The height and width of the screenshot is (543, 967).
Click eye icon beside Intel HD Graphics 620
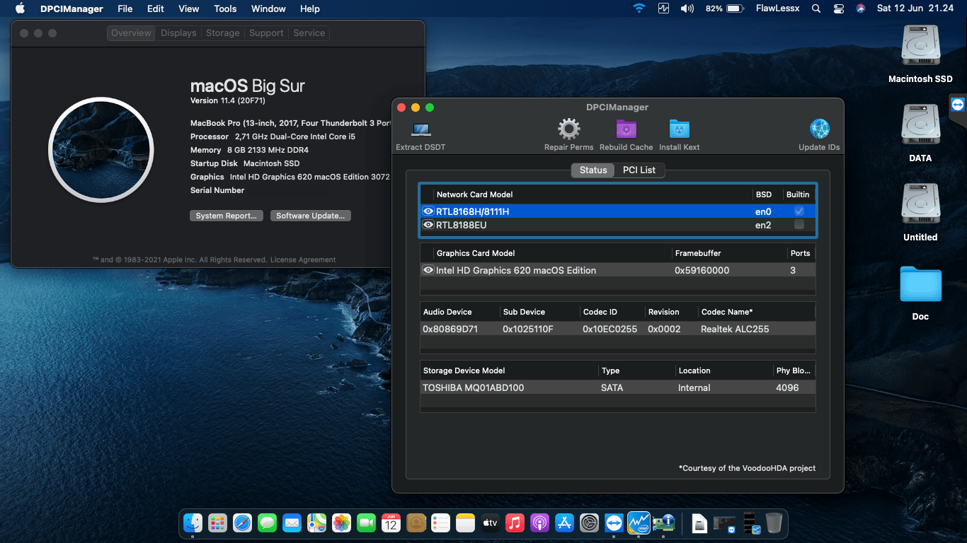pos(428,270)
